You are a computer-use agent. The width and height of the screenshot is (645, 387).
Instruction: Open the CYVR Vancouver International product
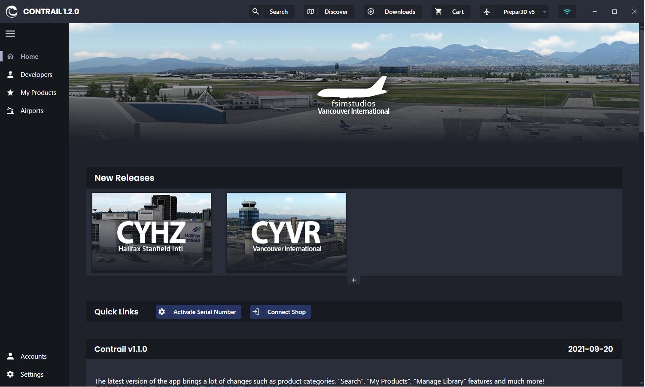pos(286,232)
